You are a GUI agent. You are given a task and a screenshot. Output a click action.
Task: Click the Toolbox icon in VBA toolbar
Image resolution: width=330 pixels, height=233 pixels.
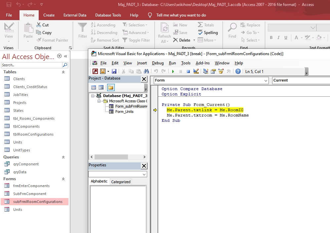(x=228, y=71)
